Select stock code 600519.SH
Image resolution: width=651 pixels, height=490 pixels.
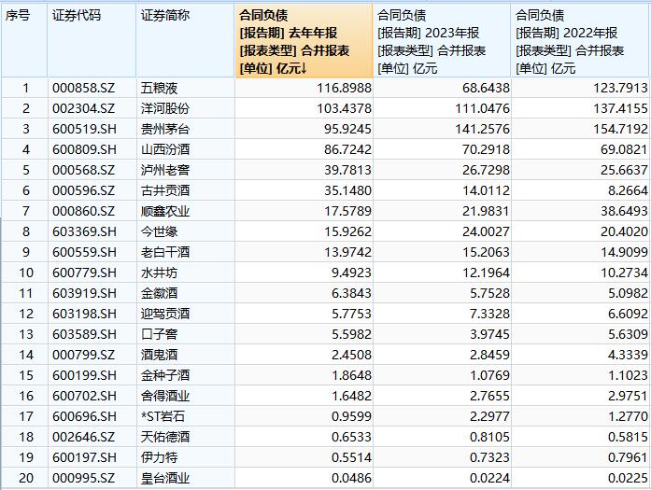(84, 129)
